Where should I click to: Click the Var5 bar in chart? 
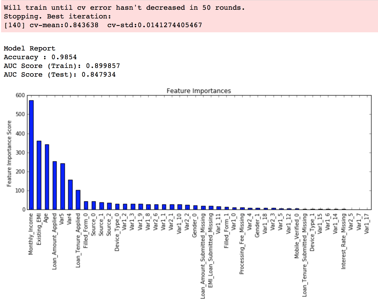click(63, 186)
